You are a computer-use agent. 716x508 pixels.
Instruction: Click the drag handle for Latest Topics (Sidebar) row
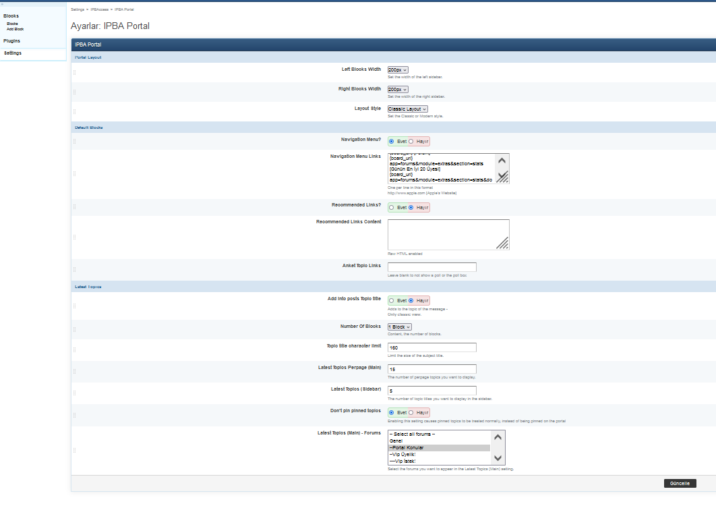click(x=74, y=393)
